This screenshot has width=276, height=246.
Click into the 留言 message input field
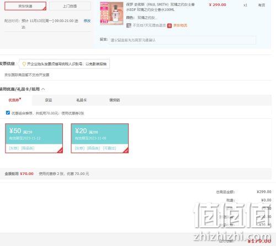[182, 40]
